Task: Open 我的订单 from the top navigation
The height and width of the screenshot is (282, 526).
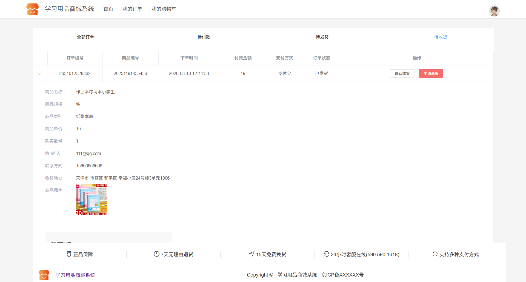Action: pos(132,9)
